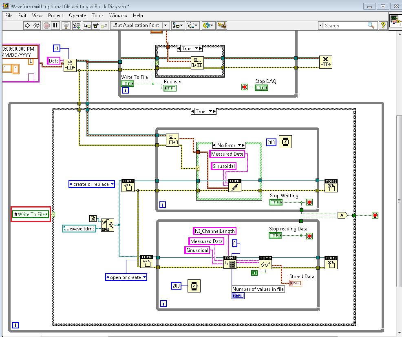Click the Enqueue Element icon in top case
This screenshot has width=402, height=337.
(197, 63)
